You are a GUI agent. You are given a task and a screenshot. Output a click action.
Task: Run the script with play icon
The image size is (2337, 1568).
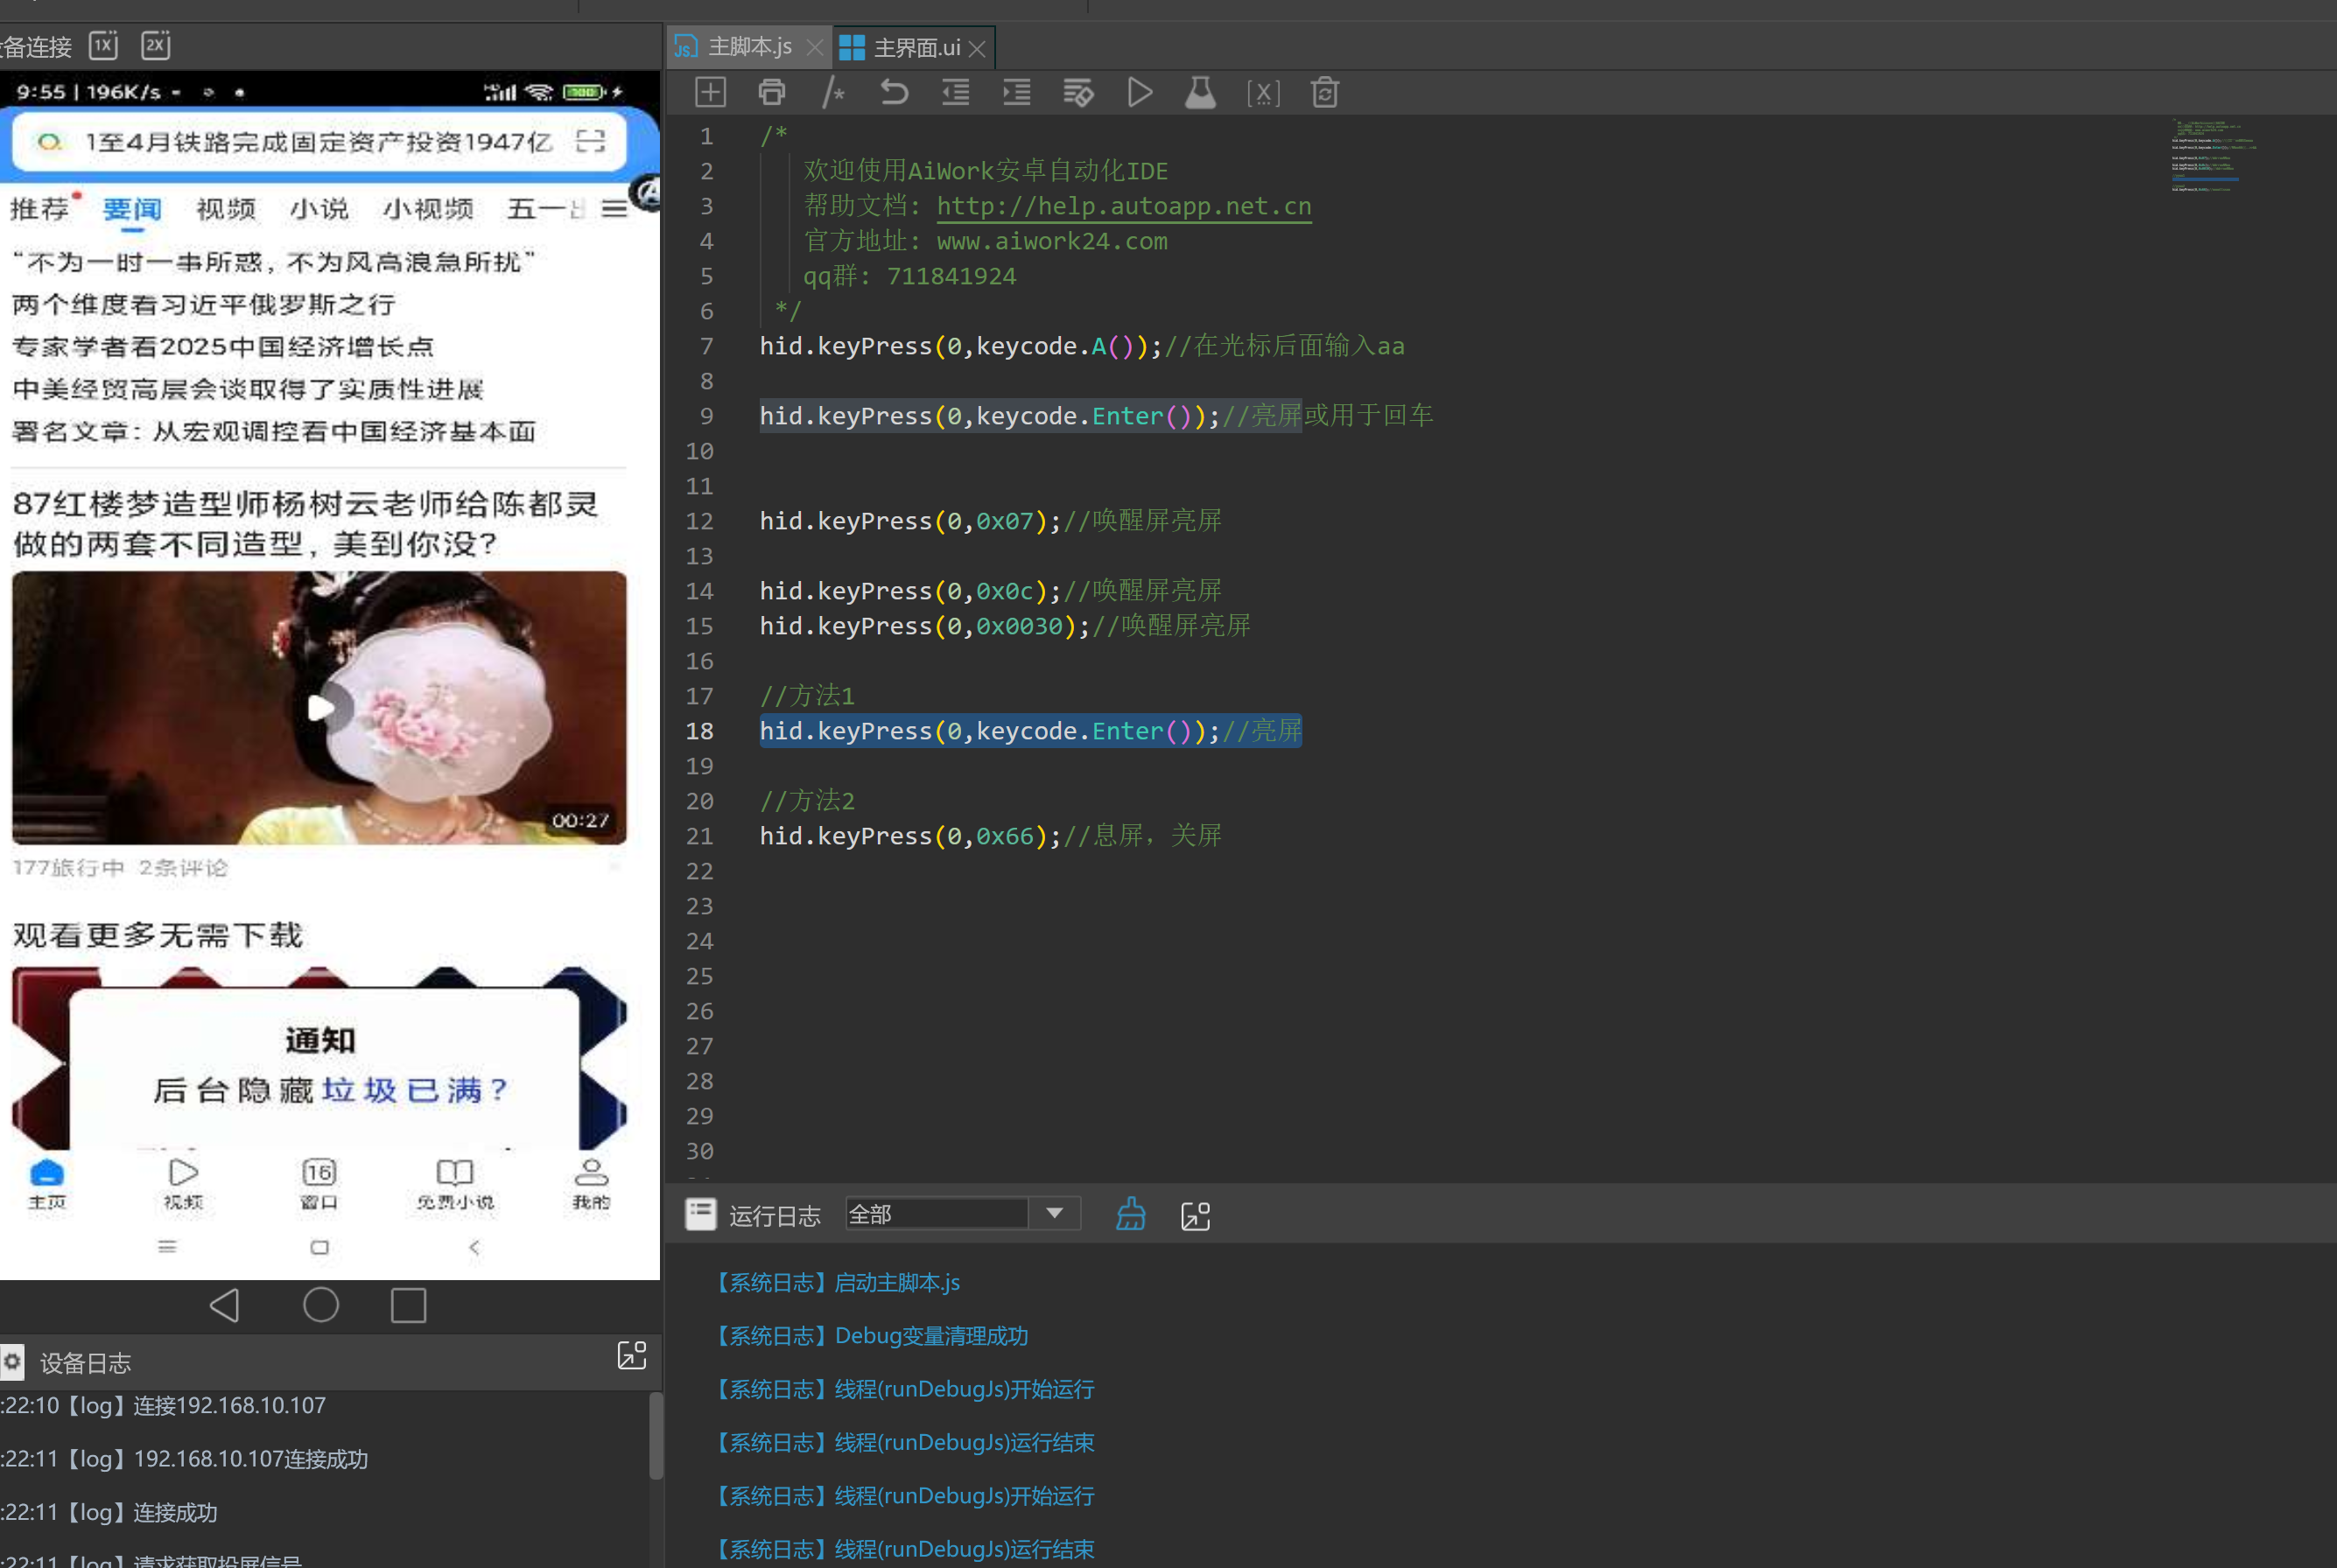pos(1140,92)
